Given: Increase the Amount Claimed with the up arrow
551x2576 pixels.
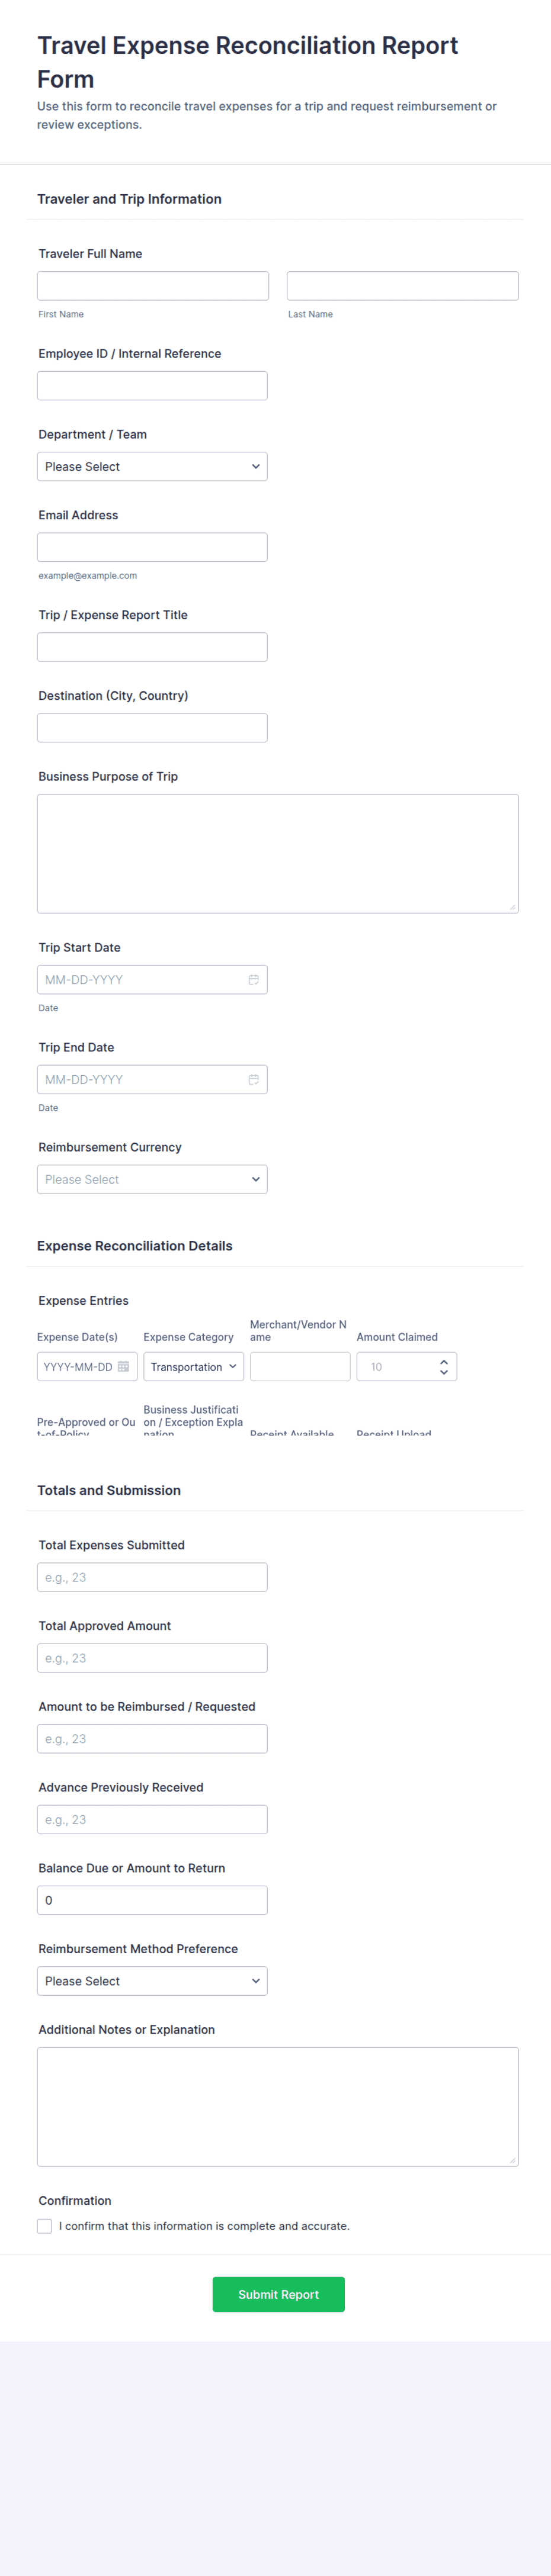Looking at the screenshot, I should [444, 1361].
